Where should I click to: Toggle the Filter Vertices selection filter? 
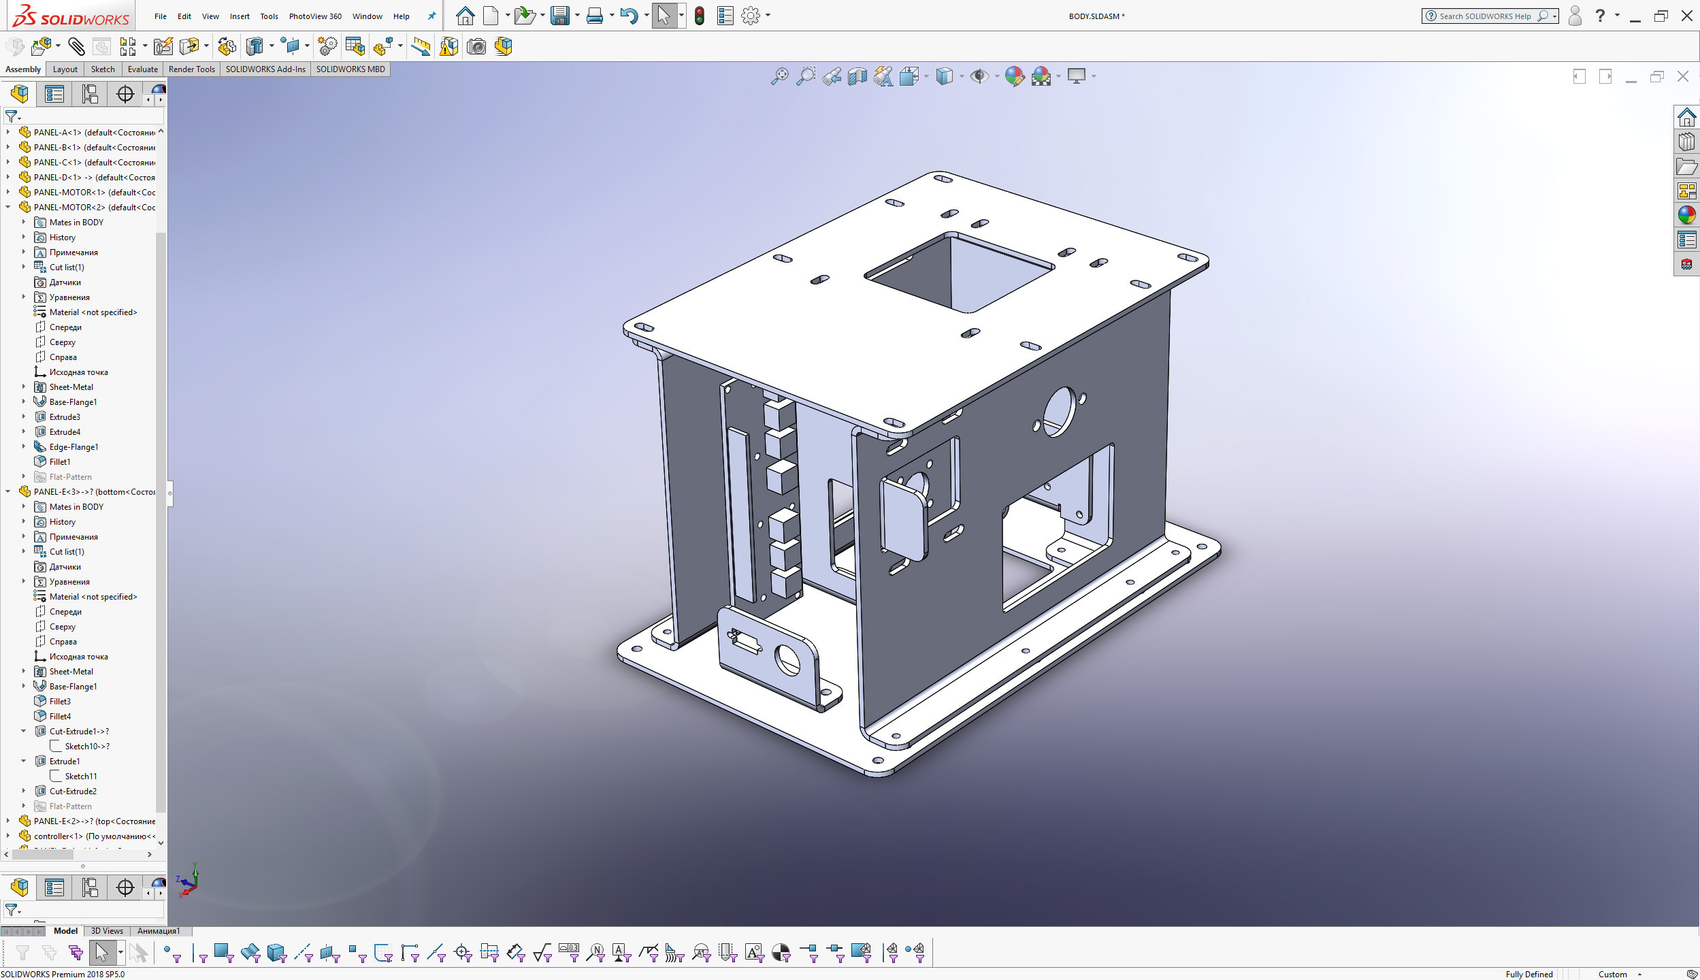(171, 953)
